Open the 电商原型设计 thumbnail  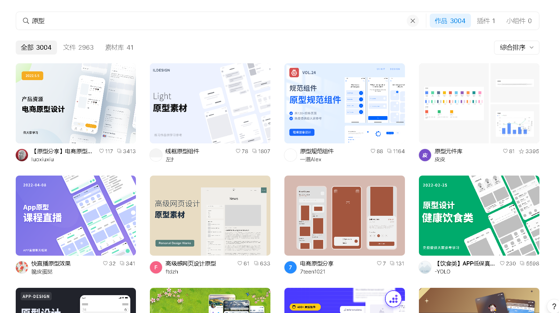point(76,103)
